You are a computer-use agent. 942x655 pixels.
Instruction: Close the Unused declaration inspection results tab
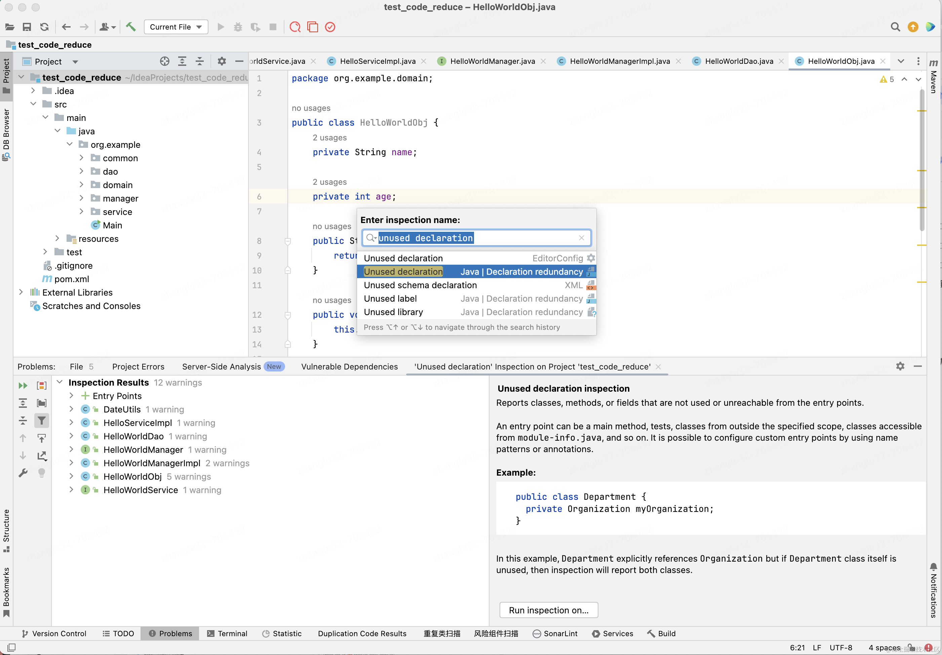click(x=658, y=366)
